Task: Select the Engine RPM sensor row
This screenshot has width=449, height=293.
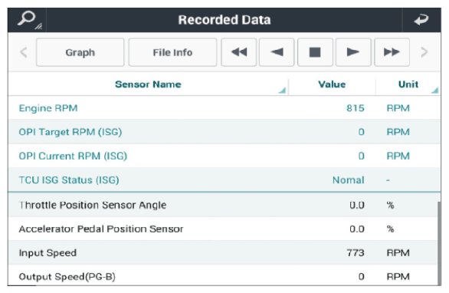Action: tap(224, 108)
